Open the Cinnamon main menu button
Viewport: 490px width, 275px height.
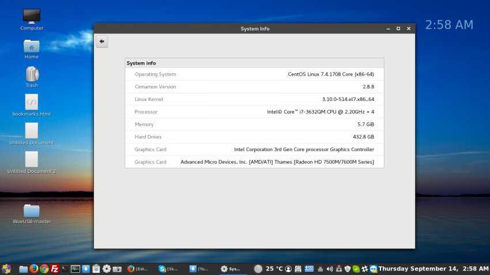[6, 269]
